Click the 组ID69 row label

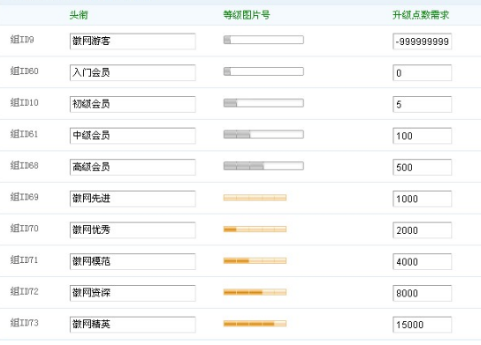click(x=24, y=197)
